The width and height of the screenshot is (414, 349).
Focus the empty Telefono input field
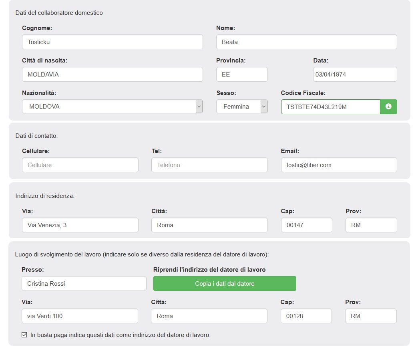click(x=209, y=165)
